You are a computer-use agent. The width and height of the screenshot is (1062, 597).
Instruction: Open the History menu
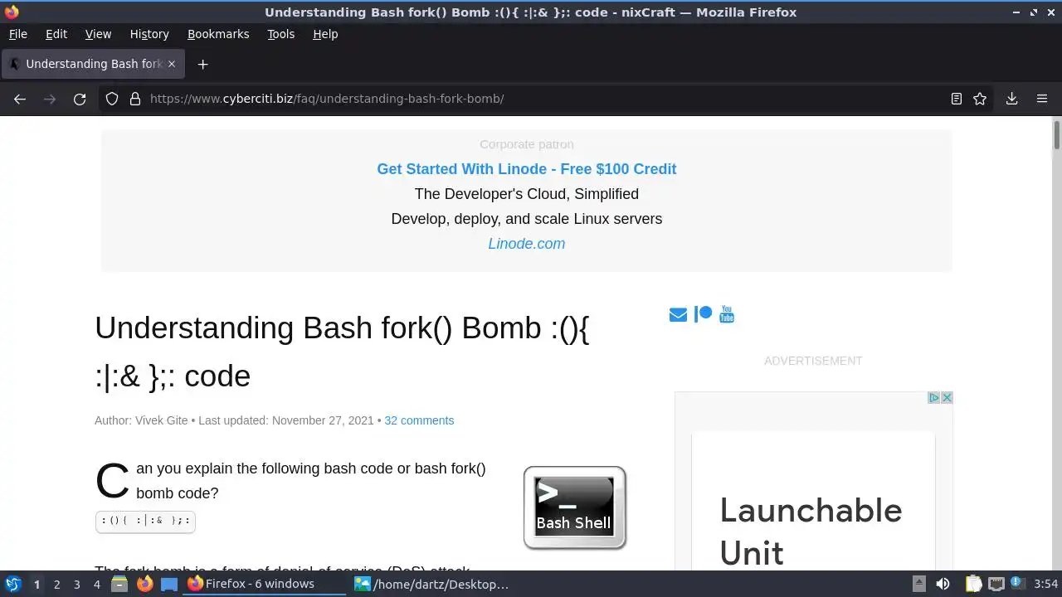(149, 34)
